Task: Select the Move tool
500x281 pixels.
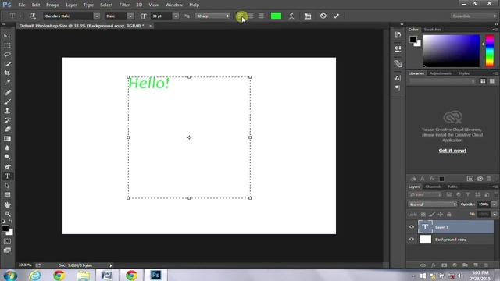Action: point(7,37)
